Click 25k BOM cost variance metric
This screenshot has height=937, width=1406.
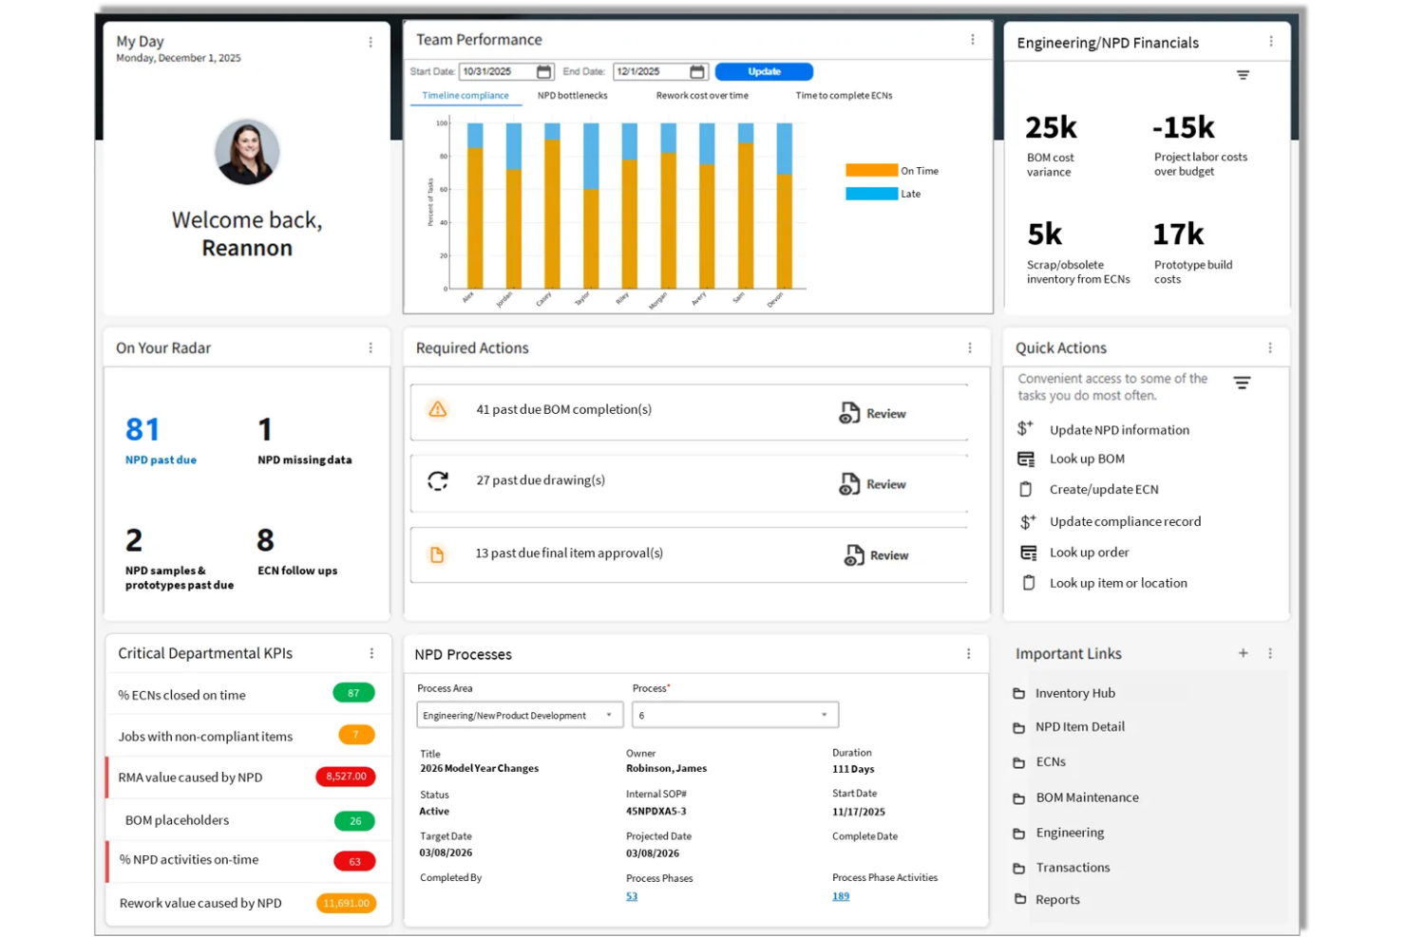(x=1052, y=145)
